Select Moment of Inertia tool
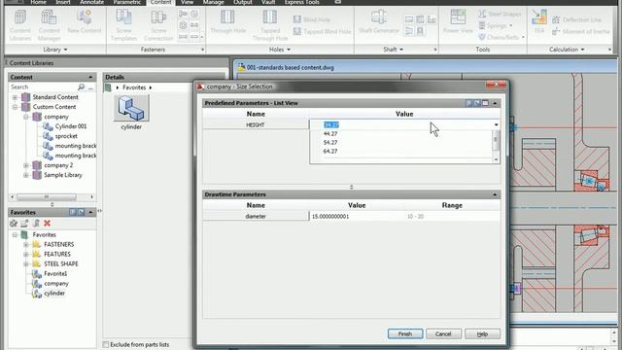Viewport: 622px width, 350px height. pyautogui.click(x=581, y=31)
